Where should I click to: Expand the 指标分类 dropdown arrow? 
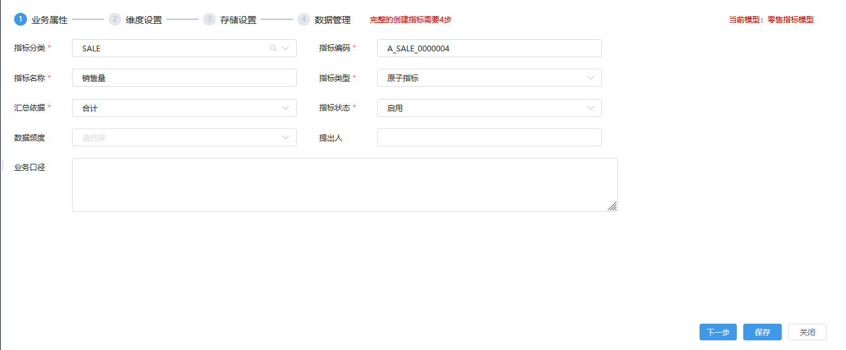click(x=286, y=48)
